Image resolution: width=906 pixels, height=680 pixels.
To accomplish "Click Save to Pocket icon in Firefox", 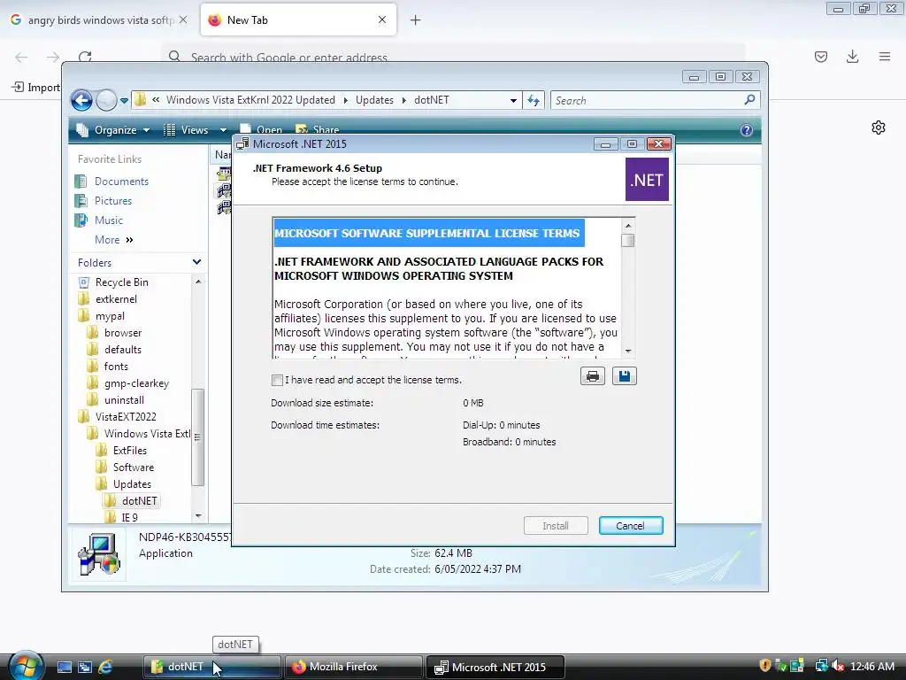I will point(820,56).
